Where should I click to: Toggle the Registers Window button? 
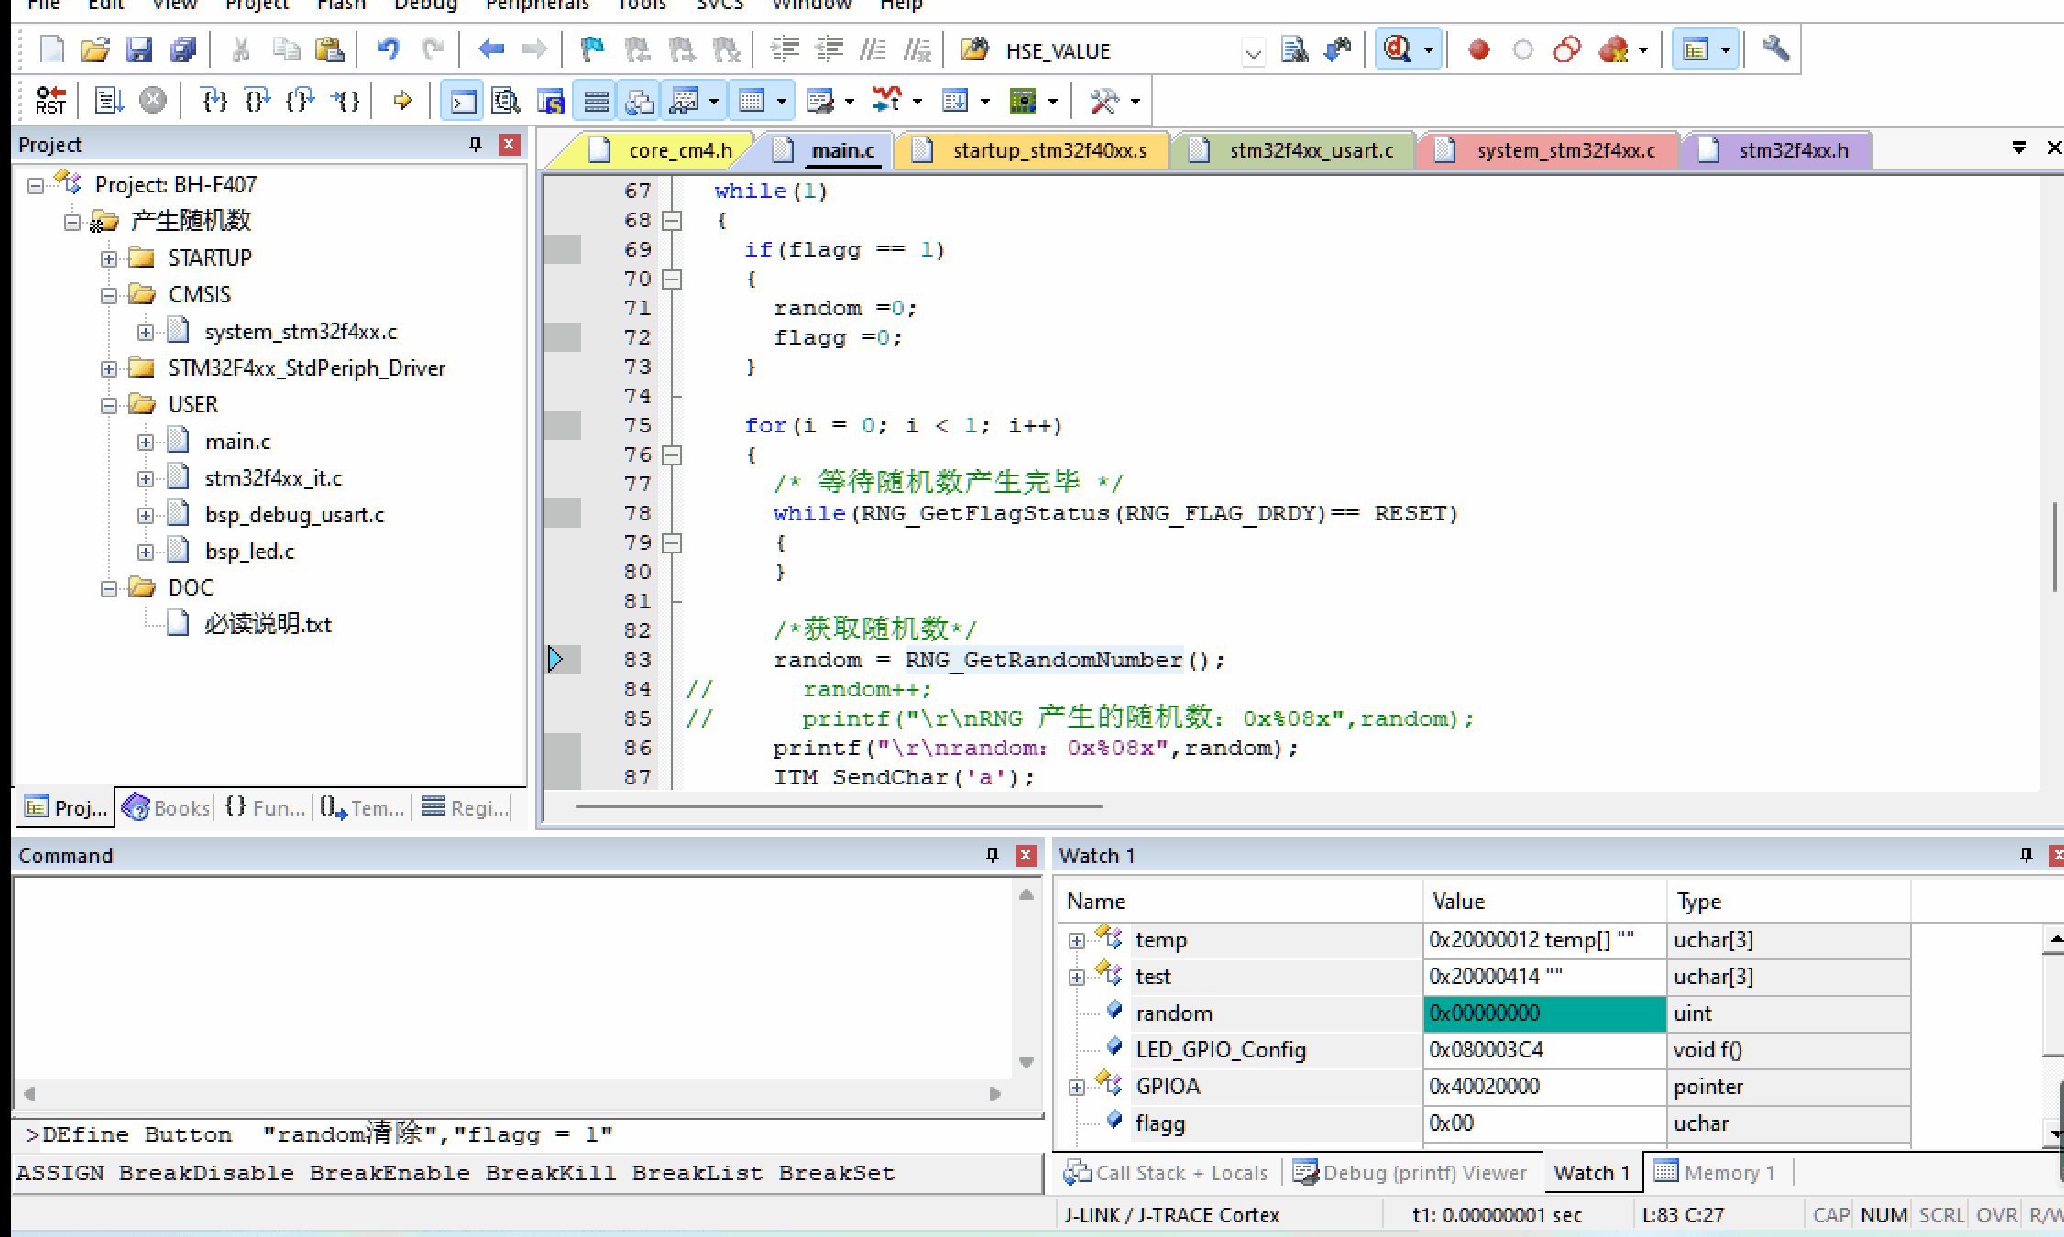[x=596, y=100]
